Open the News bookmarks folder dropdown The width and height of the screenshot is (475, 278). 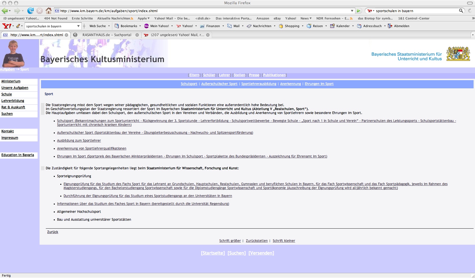(306, 18)
